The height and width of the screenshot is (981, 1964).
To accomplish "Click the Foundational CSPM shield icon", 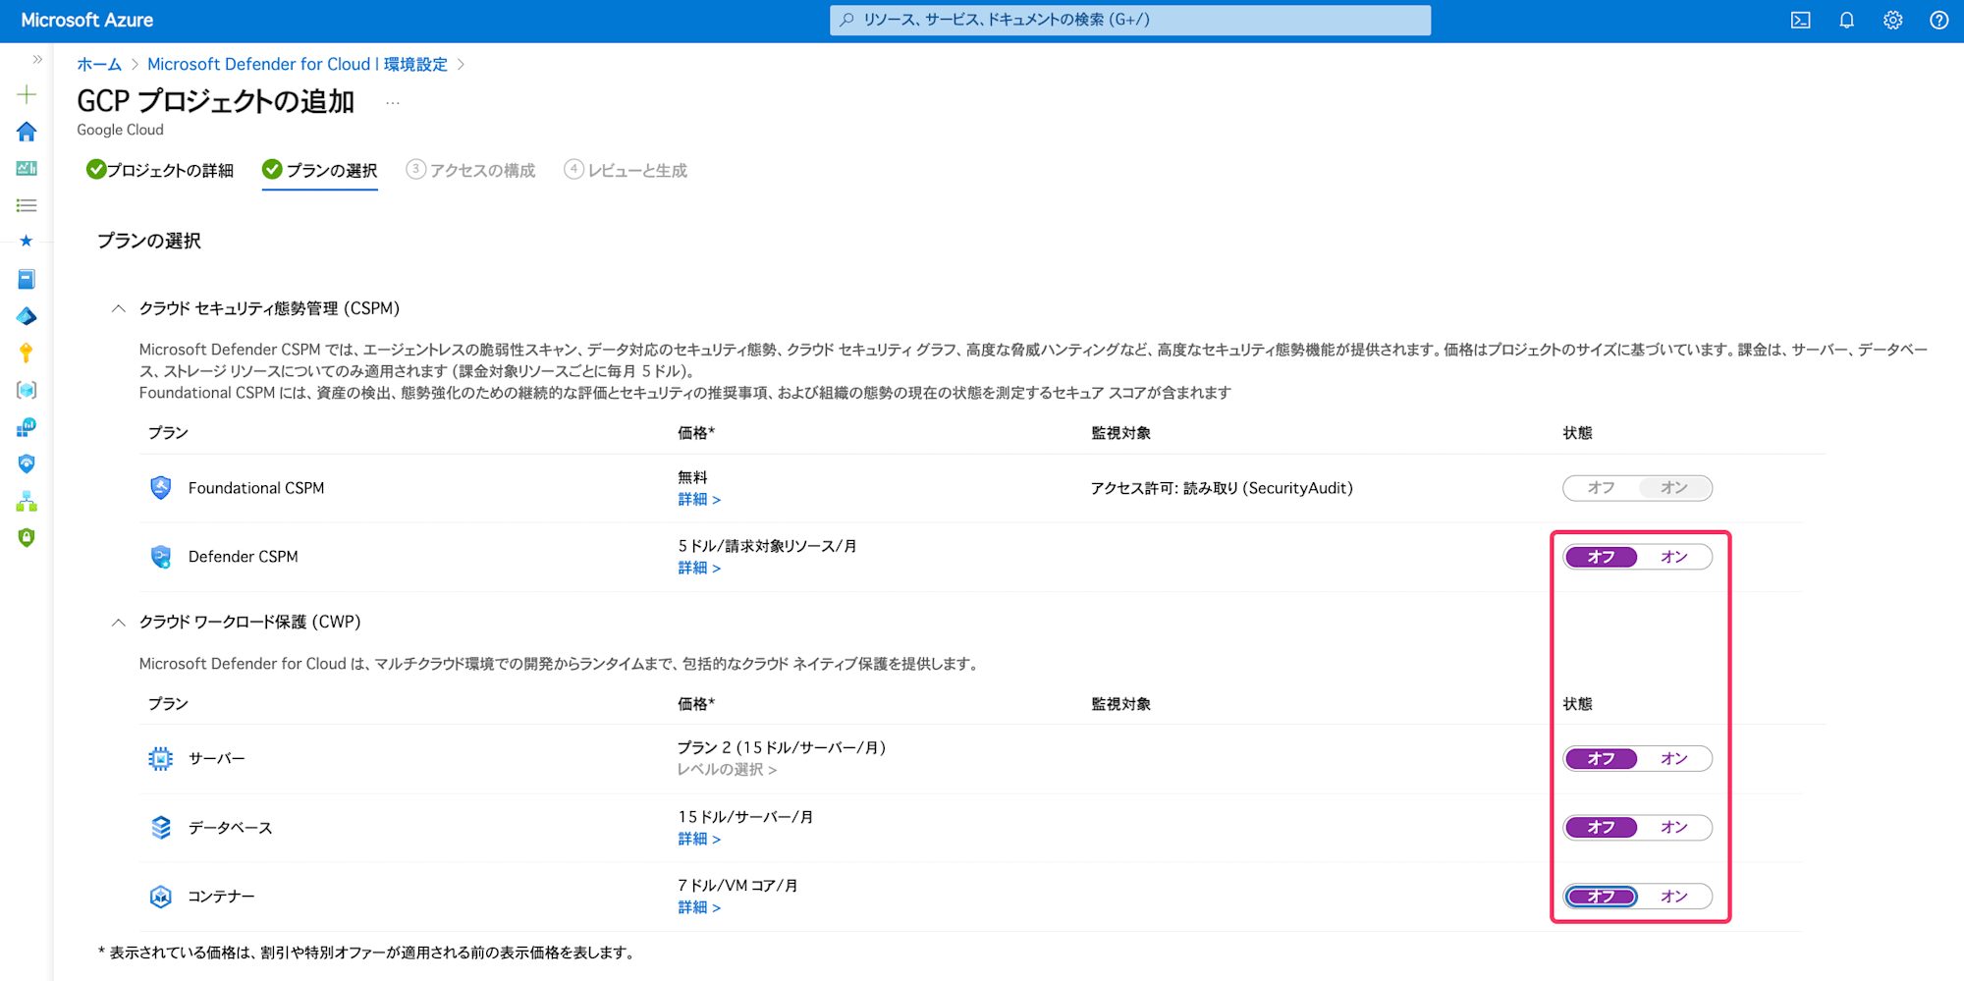I will point(161,488).
